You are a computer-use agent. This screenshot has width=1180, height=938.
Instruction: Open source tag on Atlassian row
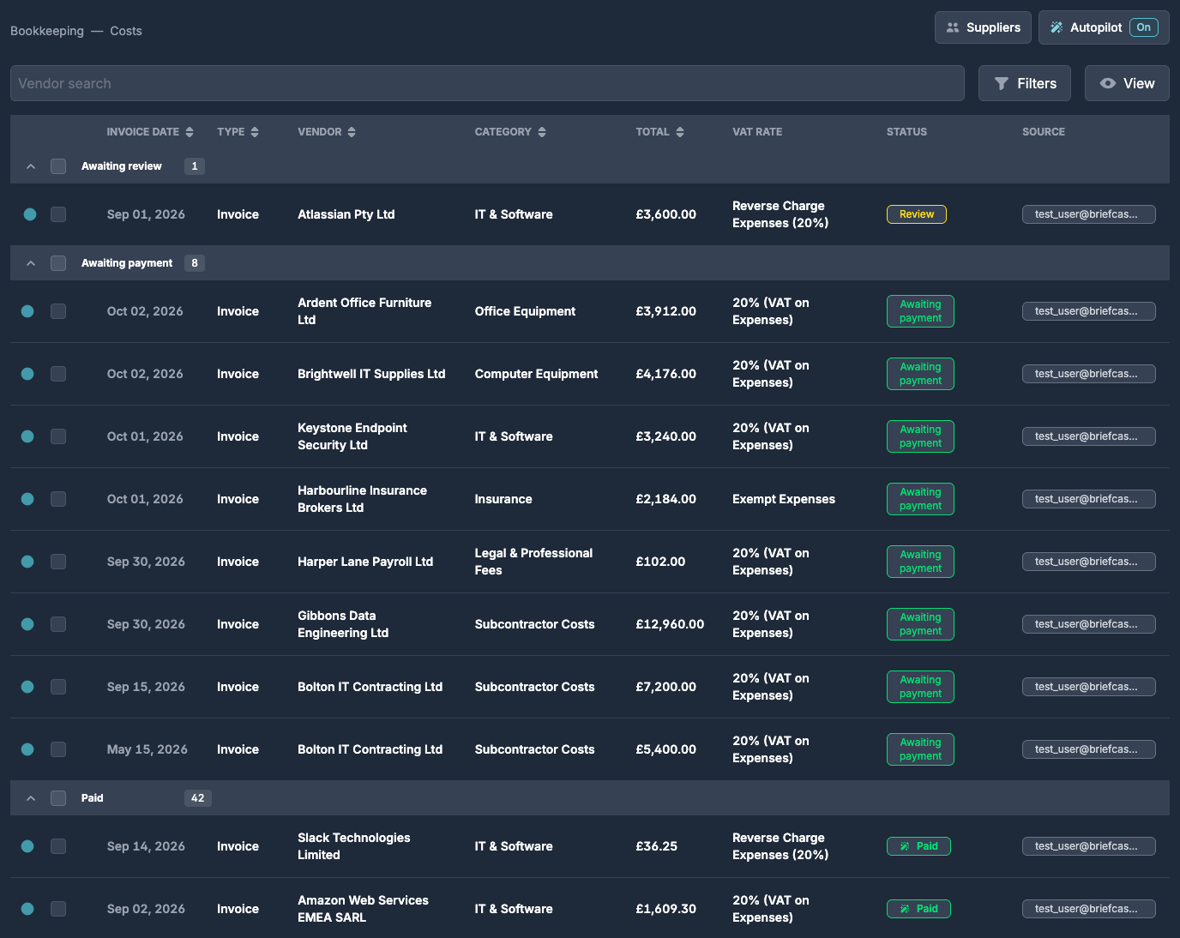click(x=1088, y=214)
